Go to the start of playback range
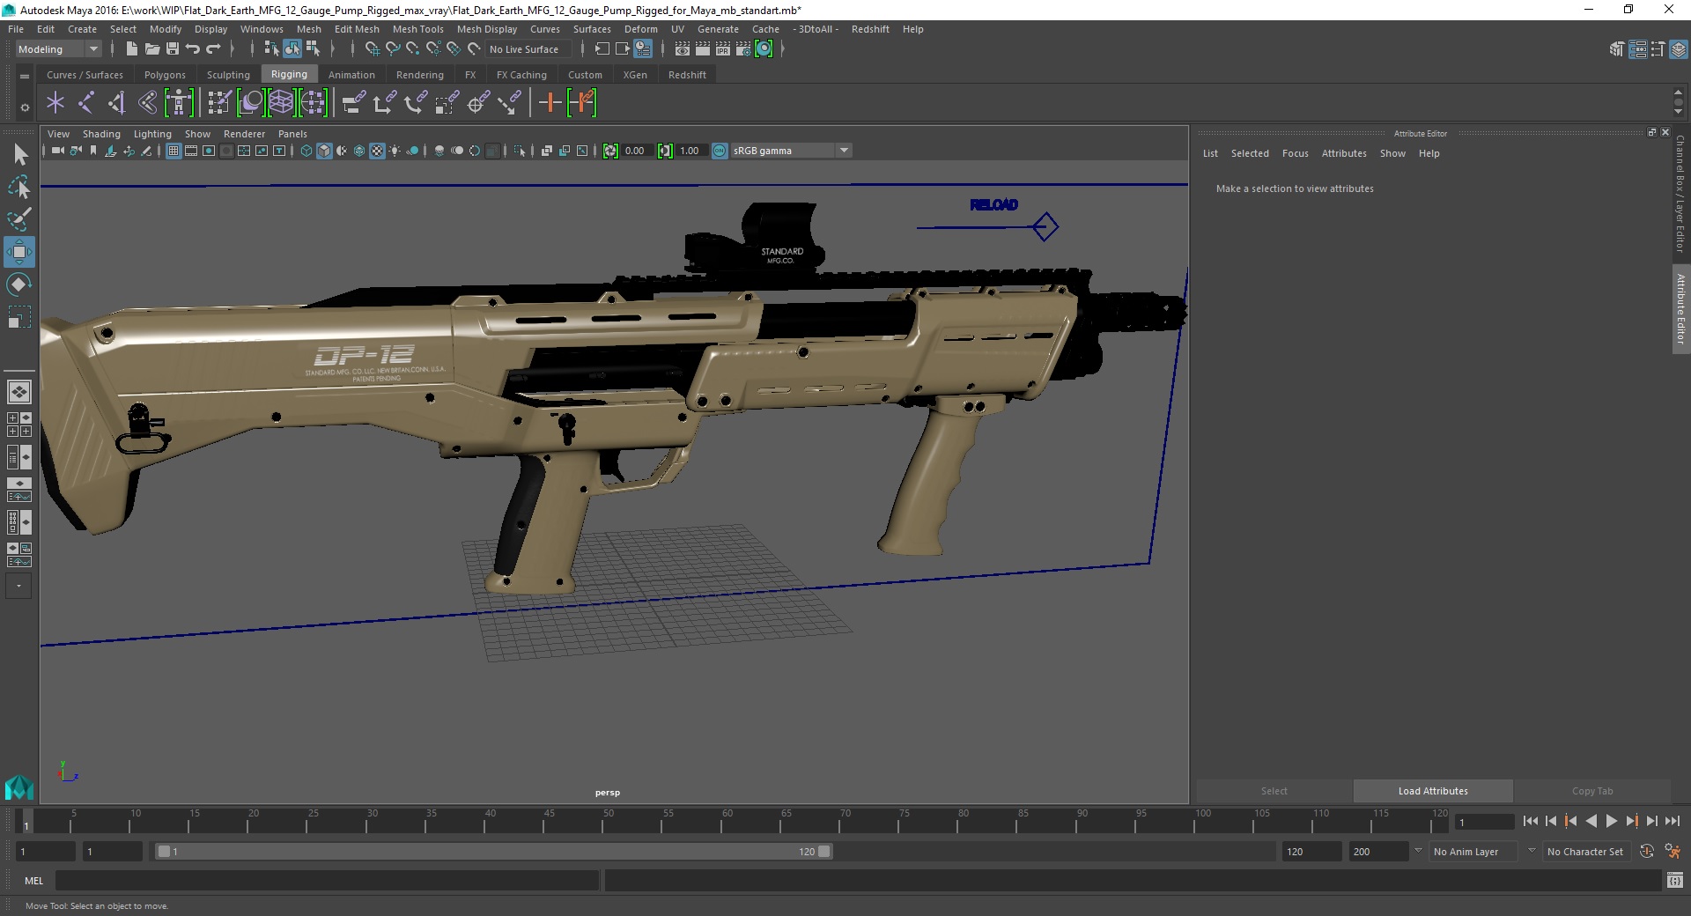Viewport: 1691px width, 916px height. pos(1531,821)
